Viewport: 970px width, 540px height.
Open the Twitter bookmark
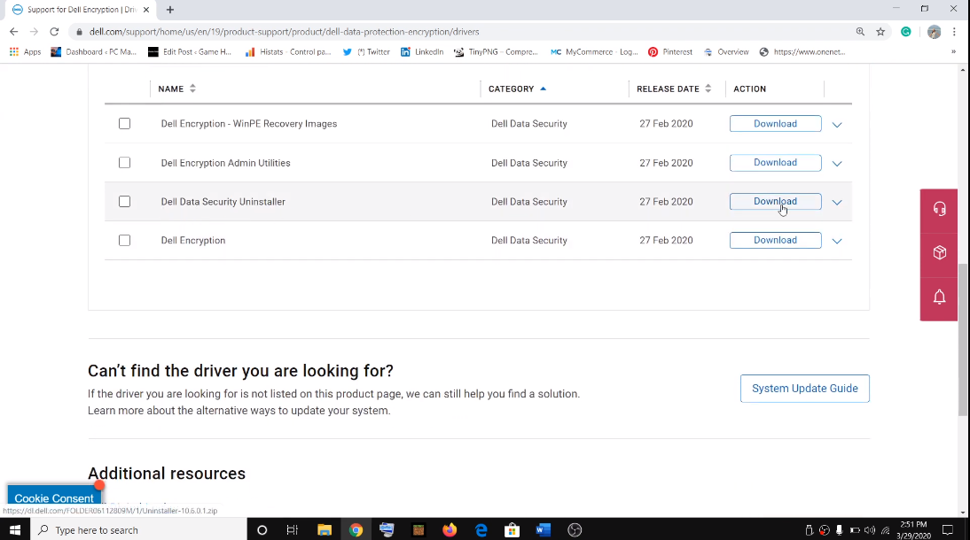[366, 52]
